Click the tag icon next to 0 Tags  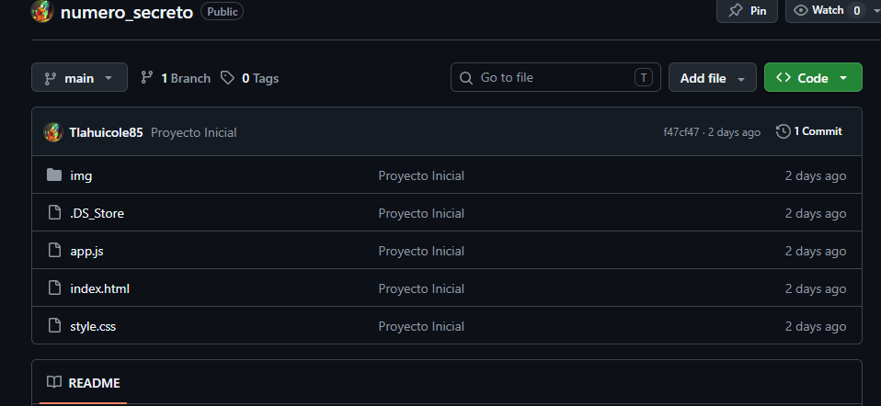[227, 78]
